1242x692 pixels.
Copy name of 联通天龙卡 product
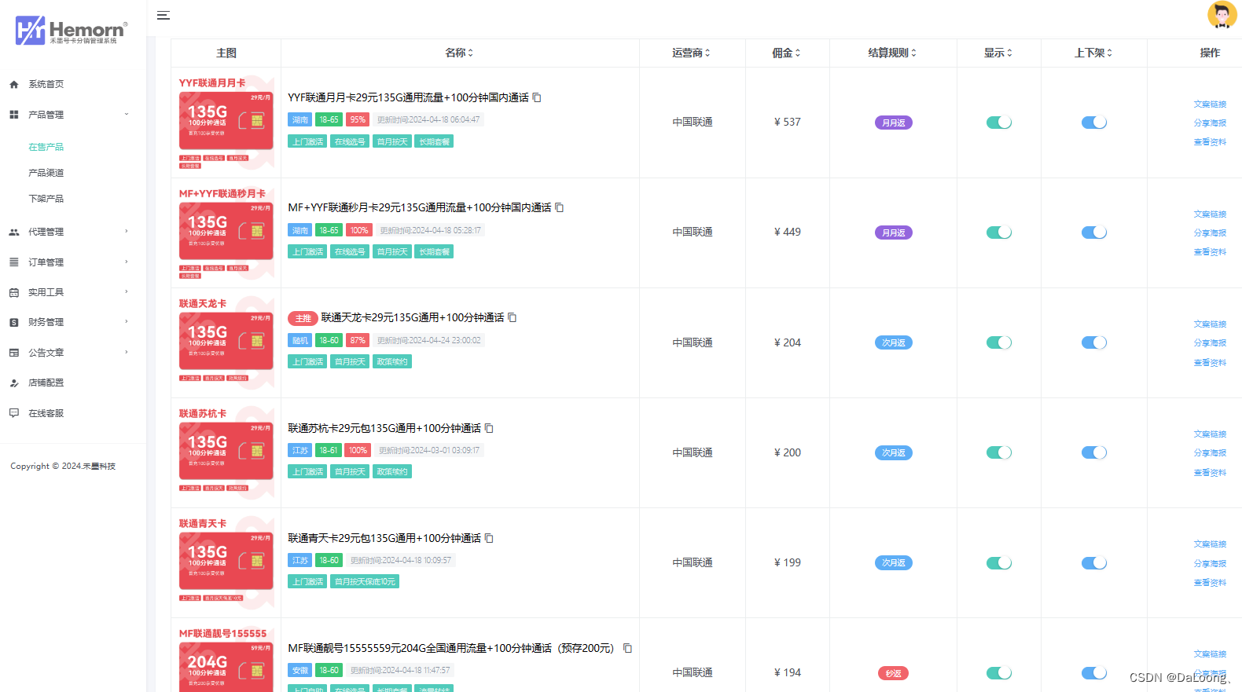pyautogui.click(x=513, y=317)
